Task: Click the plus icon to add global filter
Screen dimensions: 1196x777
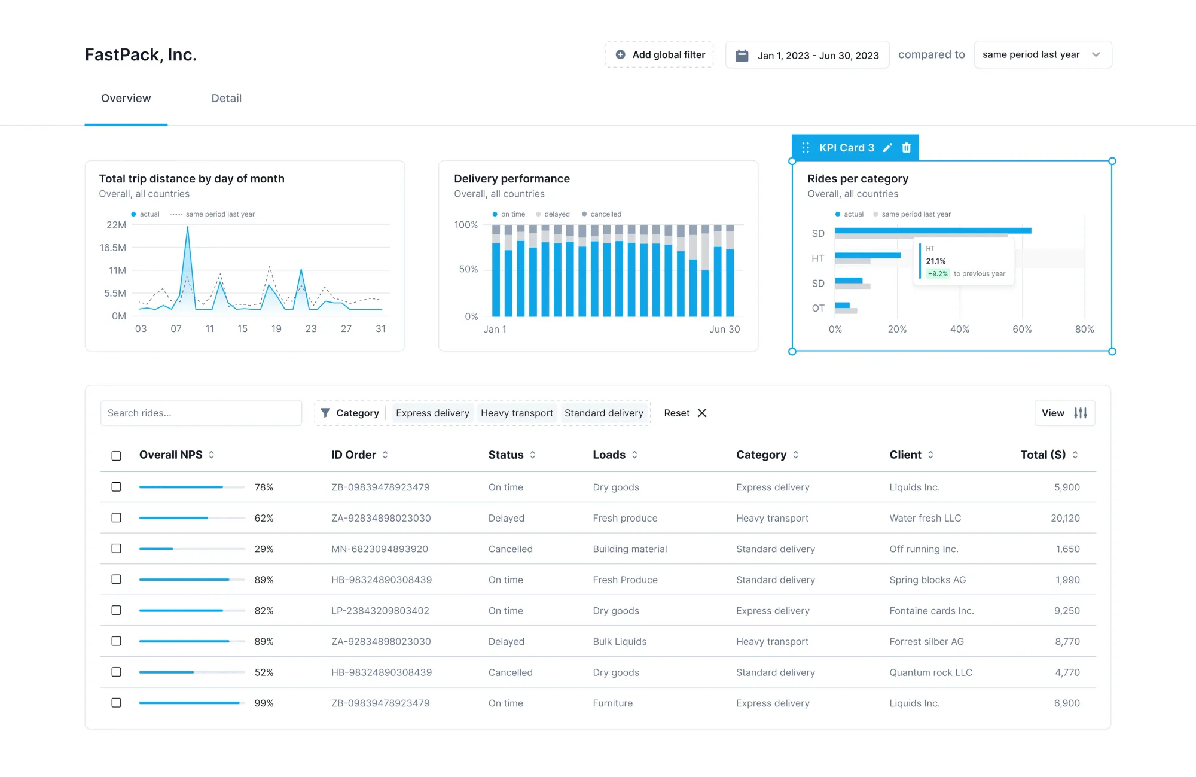Action: coord(620,54)
